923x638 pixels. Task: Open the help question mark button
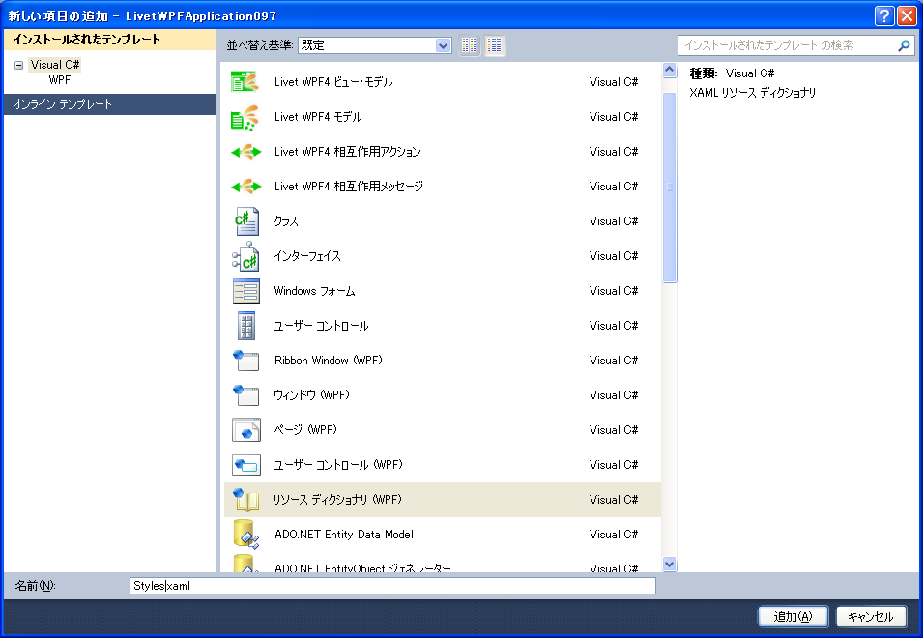pos(884,15)
